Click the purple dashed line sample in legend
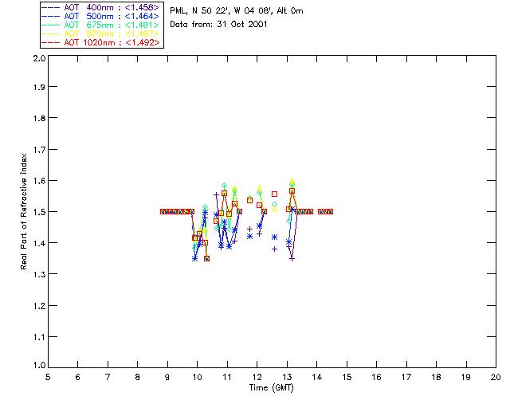 [x=51, y=7]
